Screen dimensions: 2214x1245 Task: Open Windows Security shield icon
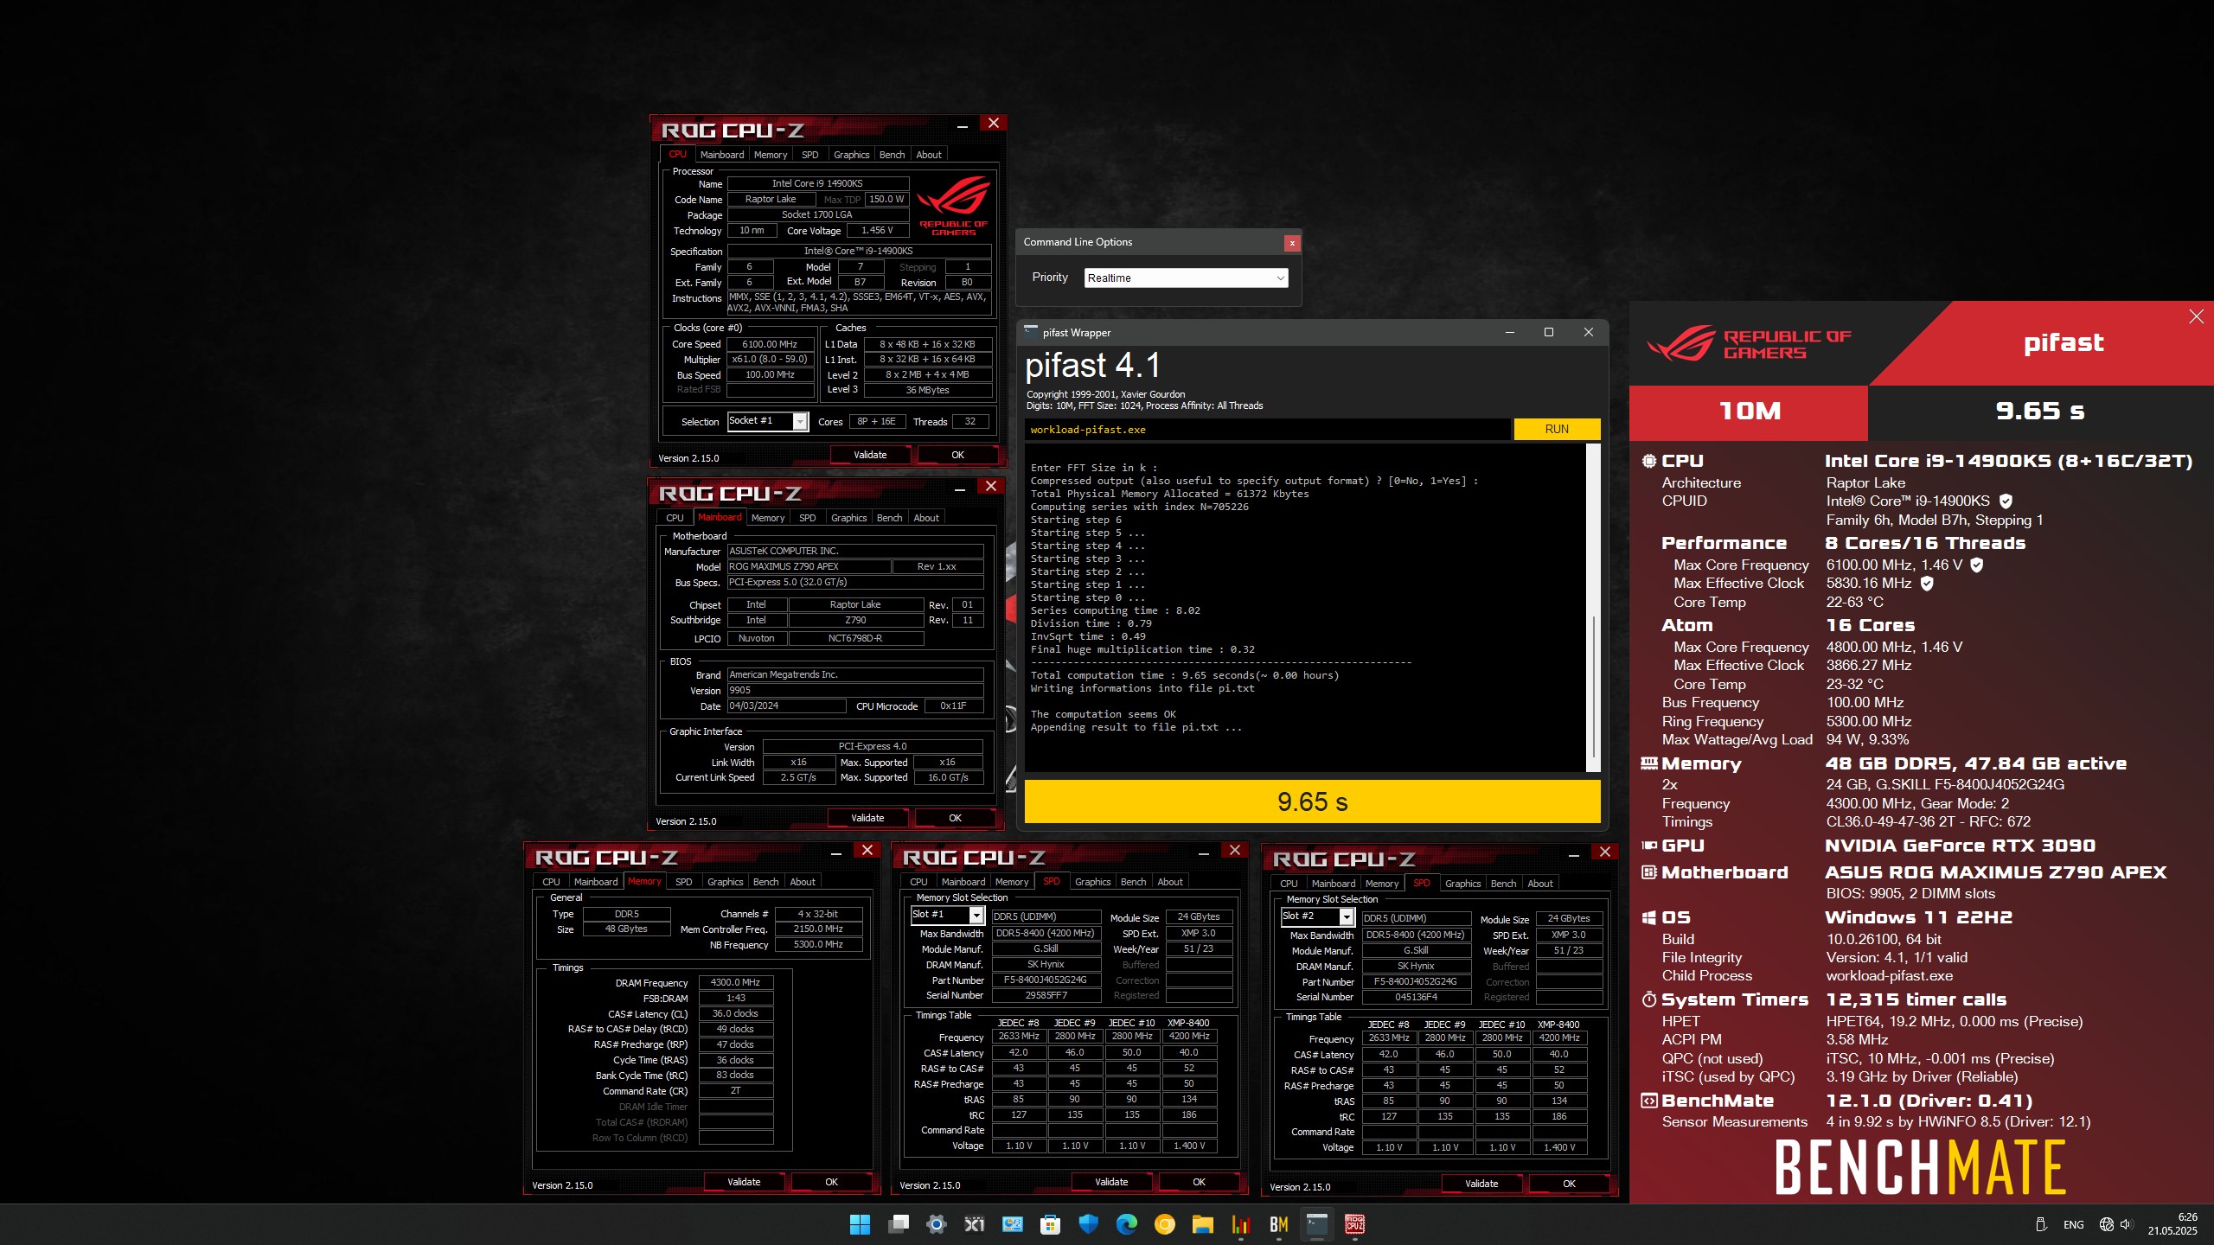pyautogui.click(x=1089, y=1224)
